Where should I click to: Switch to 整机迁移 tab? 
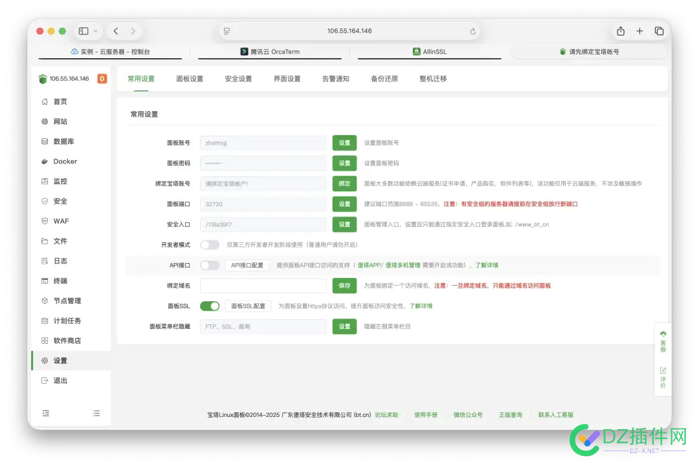click(433, 79)
